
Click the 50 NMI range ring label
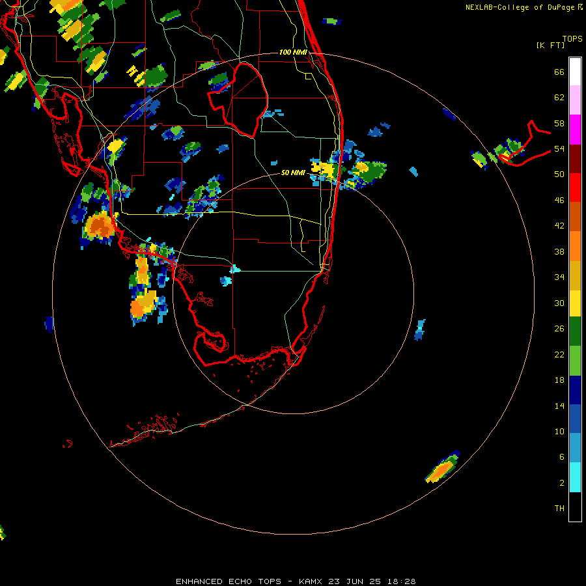[293, 173]
